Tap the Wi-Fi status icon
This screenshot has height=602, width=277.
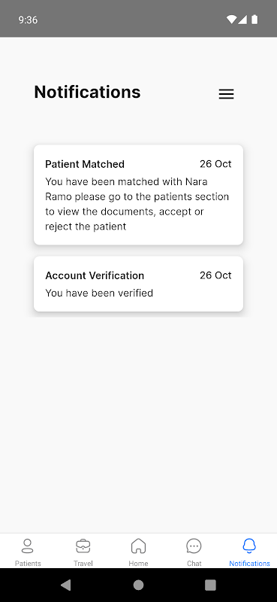click(231, 20)
